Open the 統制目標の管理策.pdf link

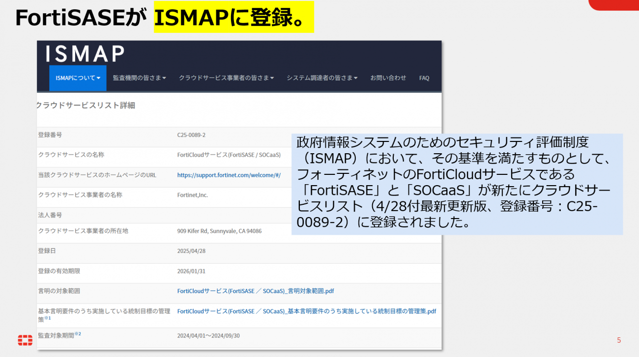(306, 311)
